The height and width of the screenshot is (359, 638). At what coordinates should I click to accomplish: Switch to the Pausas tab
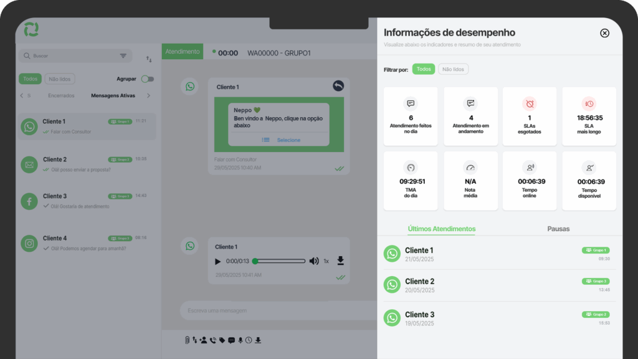tap(558, 229)
